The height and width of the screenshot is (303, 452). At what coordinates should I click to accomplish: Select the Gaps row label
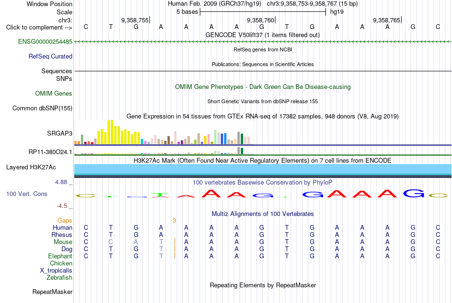click(x=65, y=220)
